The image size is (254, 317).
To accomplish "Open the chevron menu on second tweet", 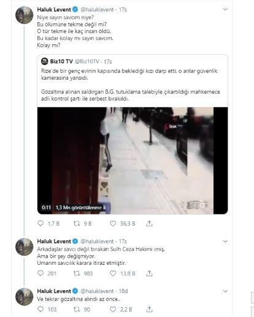I will coord(225,242).
